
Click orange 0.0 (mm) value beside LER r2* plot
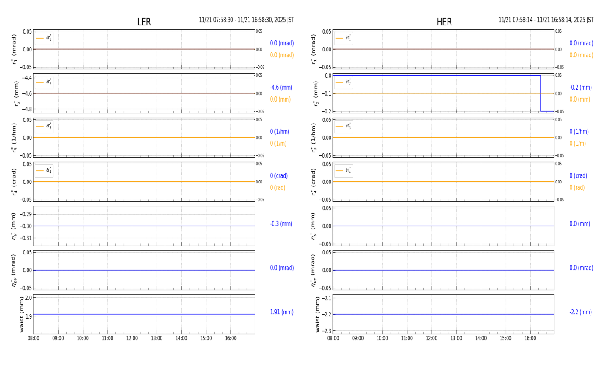(280, 99)
